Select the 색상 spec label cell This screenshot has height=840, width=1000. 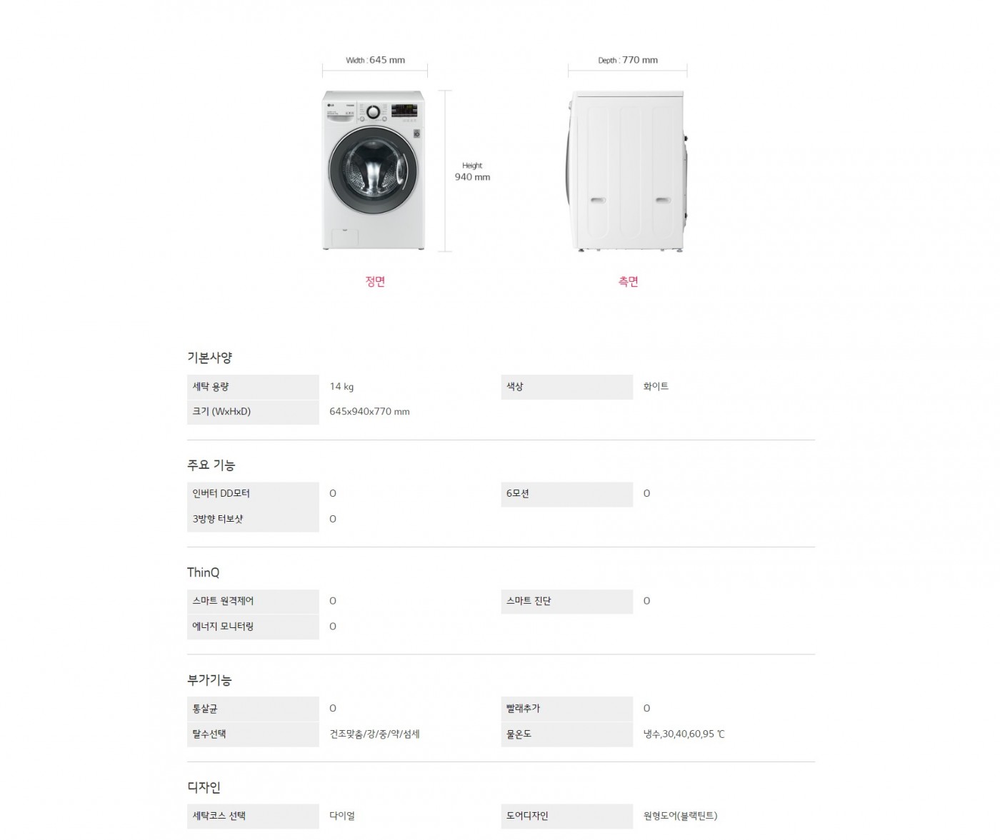coord(566,387)
